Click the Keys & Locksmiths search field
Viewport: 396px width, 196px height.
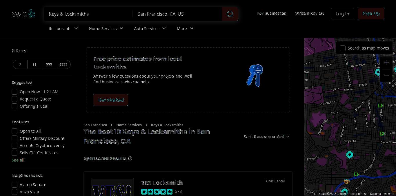click(x=88, y=14)
